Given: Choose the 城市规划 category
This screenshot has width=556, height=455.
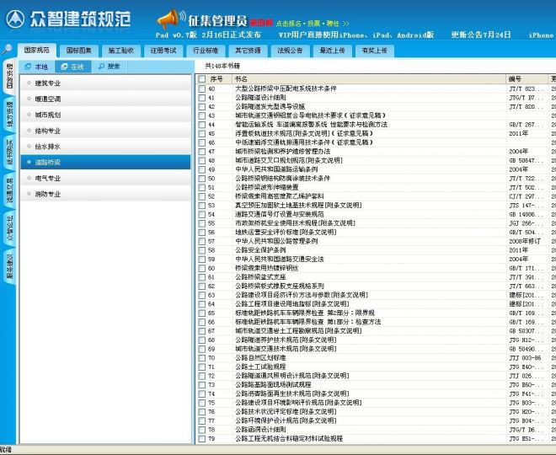Looking at the screenshot, I should [x=105, y=115].
